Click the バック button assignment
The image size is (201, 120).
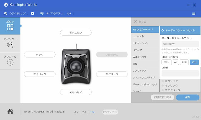pos(40,55)
